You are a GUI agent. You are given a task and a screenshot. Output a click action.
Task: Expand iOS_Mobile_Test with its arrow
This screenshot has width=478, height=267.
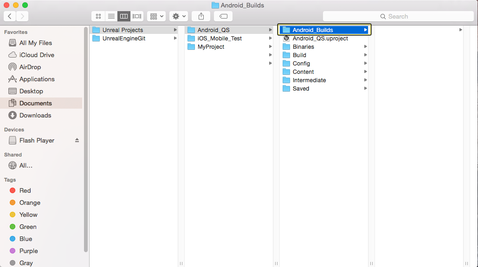point(271,39)
